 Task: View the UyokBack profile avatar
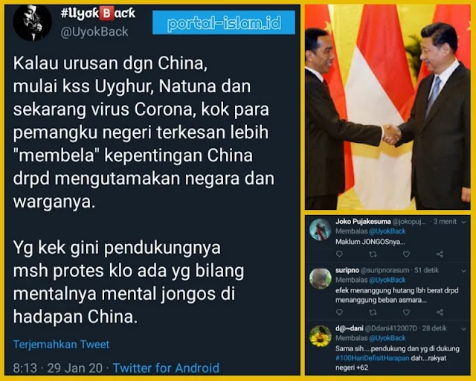coord(32,22)
